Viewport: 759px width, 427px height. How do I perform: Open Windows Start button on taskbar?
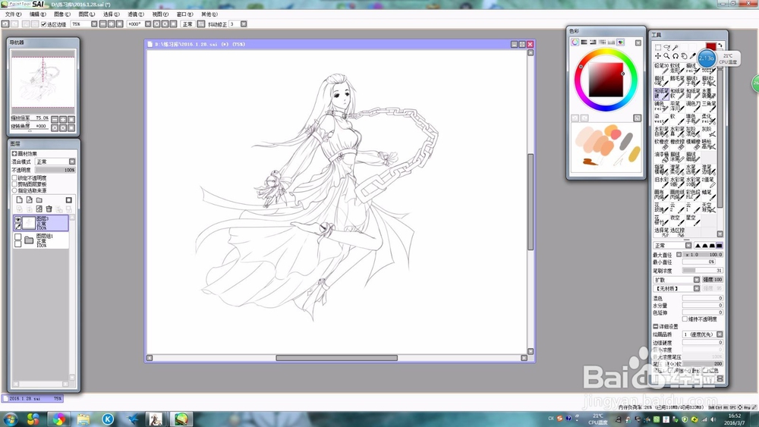coord(10,419)
